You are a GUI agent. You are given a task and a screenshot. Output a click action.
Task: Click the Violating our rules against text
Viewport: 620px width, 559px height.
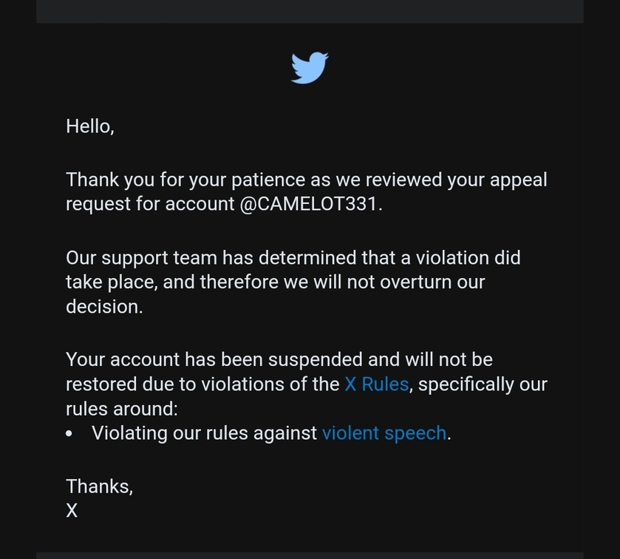point(204,433)
